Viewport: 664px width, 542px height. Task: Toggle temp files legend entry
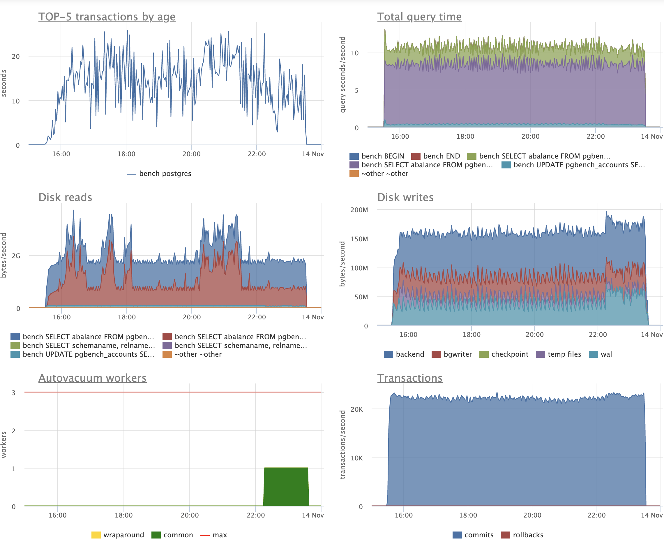[x=564, y=354]
